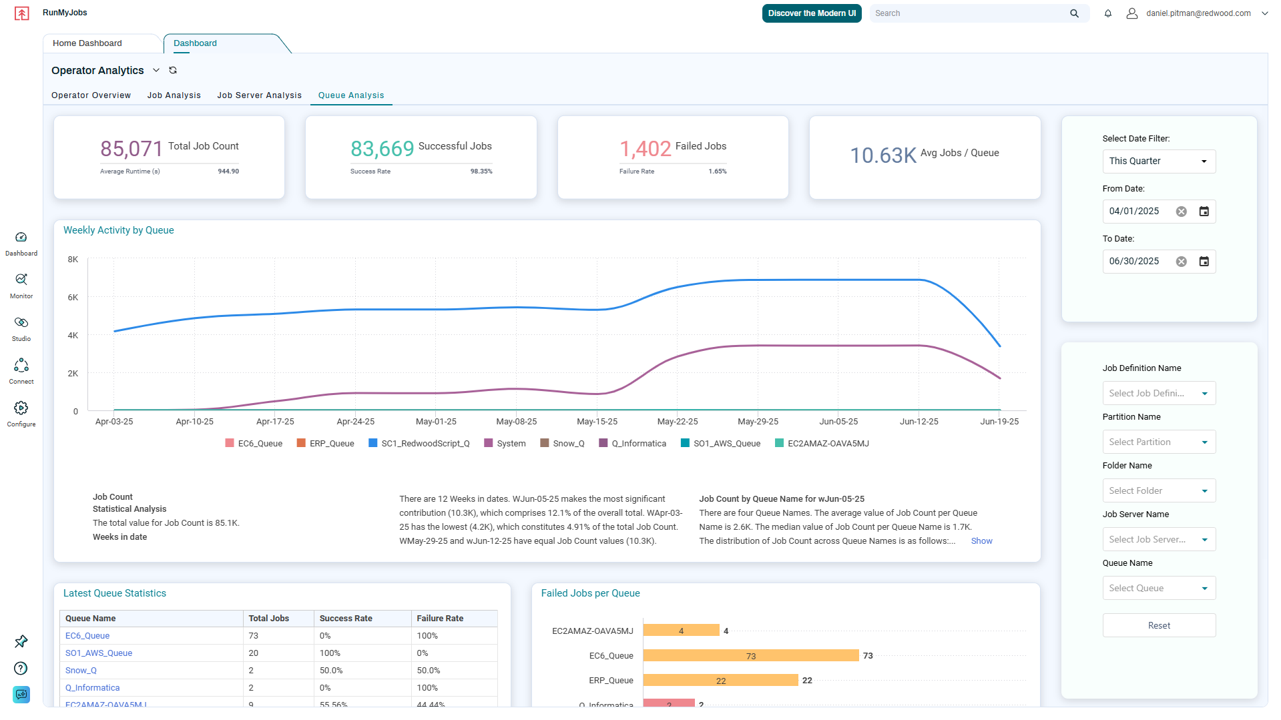The width and height of the screenshot is (1281, 720).
Task: Open EC6_Queue link in statistics table
Action: [x=87, y=636]
